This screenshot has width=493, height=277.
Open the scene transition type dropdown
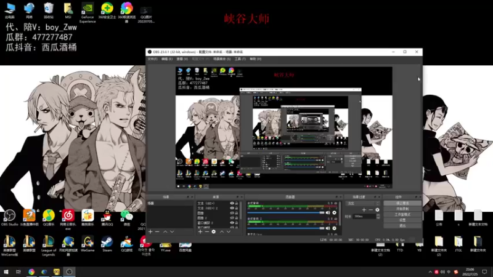363,204
